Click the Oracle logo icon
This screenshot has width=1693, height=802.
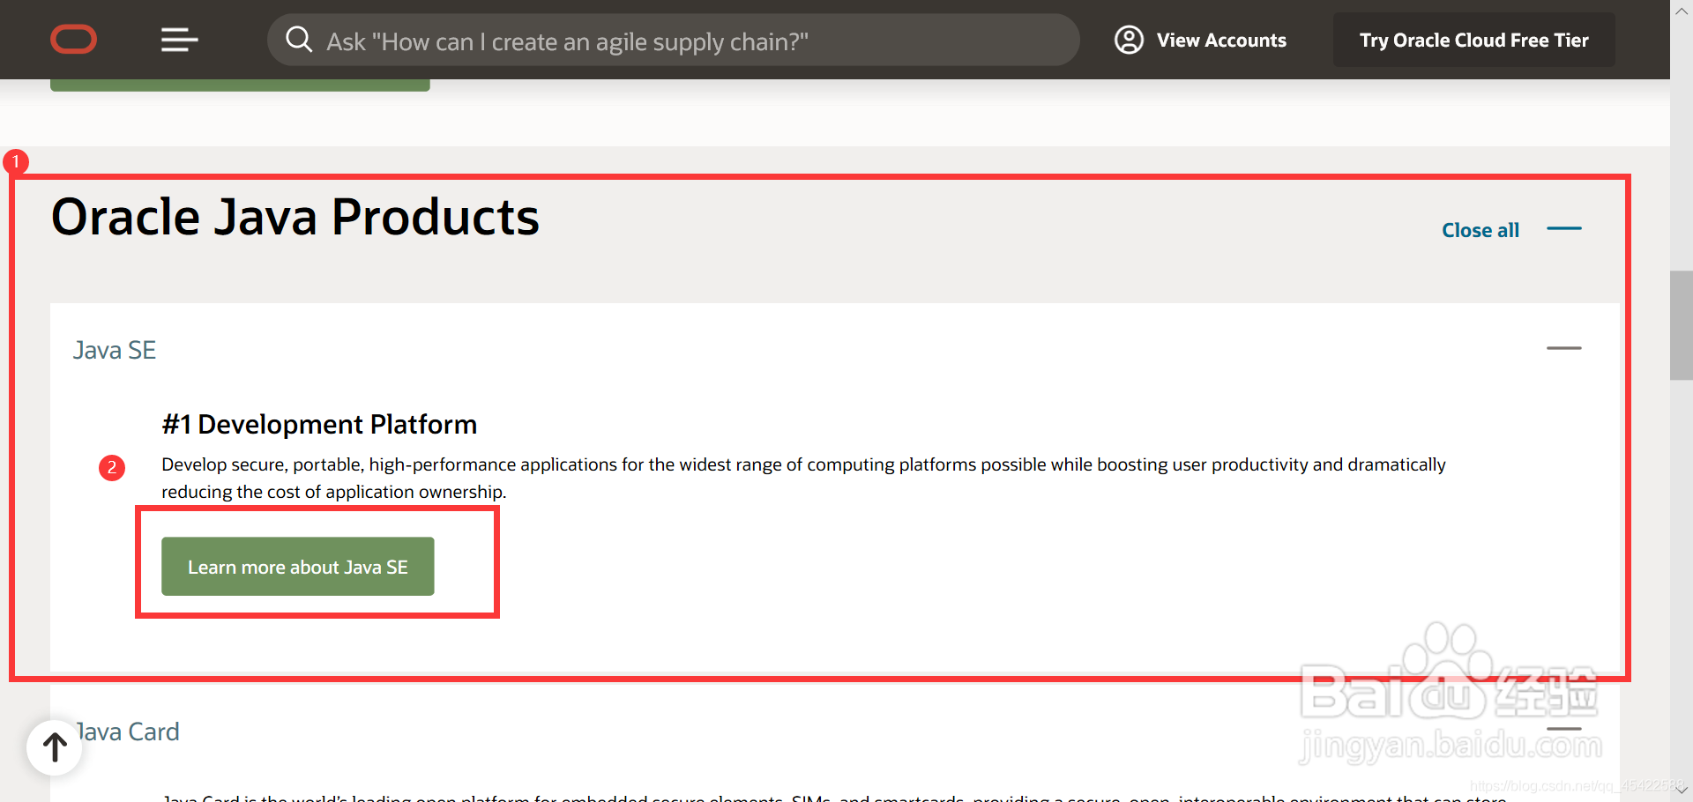coord(73,40)
